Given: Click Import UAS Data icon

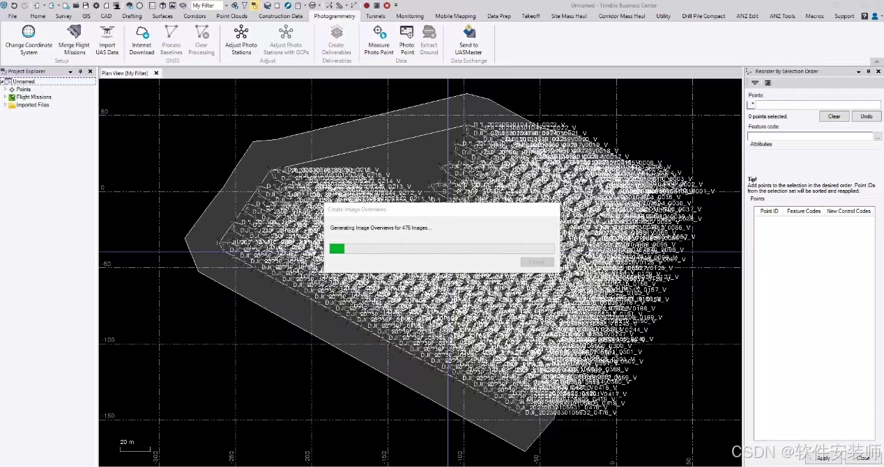Looking at the screenshot, I should coord(107,40).
